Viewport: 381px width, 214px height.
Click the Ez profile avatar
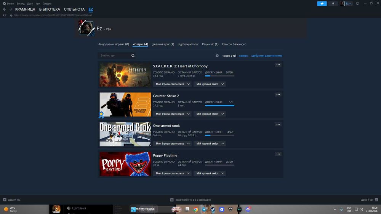tap(86, 28)
